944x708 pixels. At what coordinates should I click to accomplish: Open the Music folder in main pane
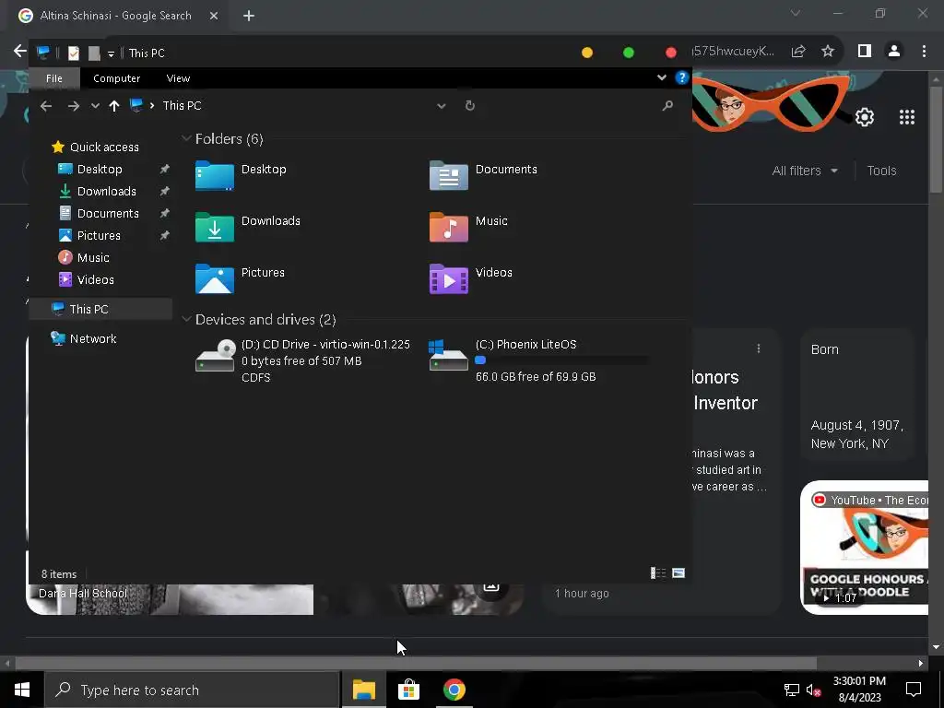click(468, 227)
